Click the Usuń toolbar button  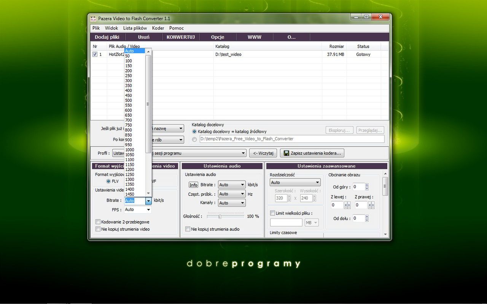(144, 37)
